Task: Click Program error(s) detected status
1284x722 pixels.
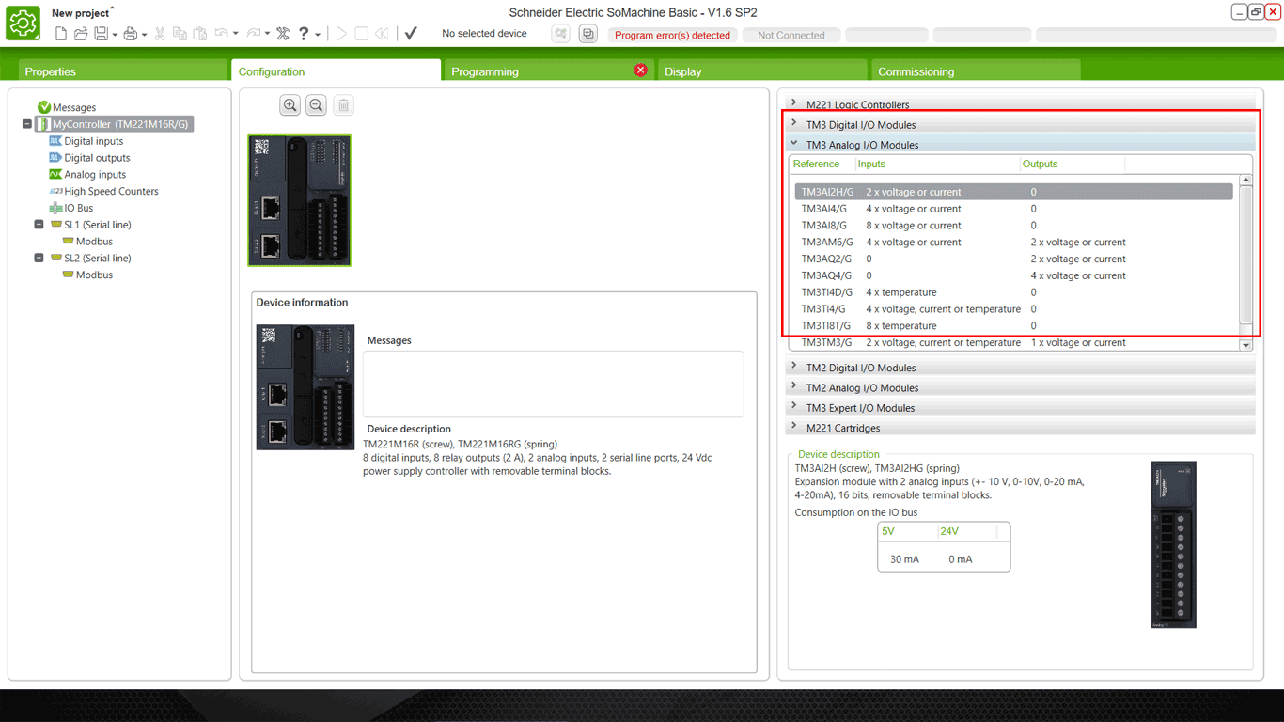Action: (x=672, y=35)
